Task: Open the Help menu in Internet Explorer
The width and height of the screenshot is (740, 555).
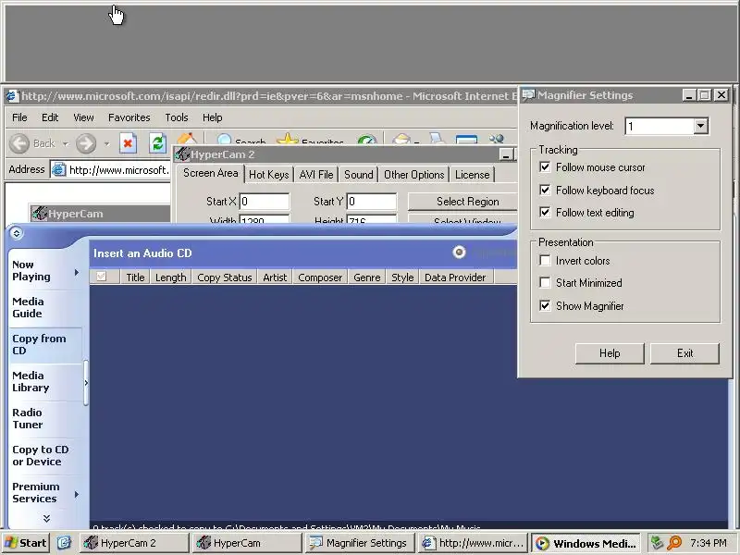Action: tap(213, 117)
